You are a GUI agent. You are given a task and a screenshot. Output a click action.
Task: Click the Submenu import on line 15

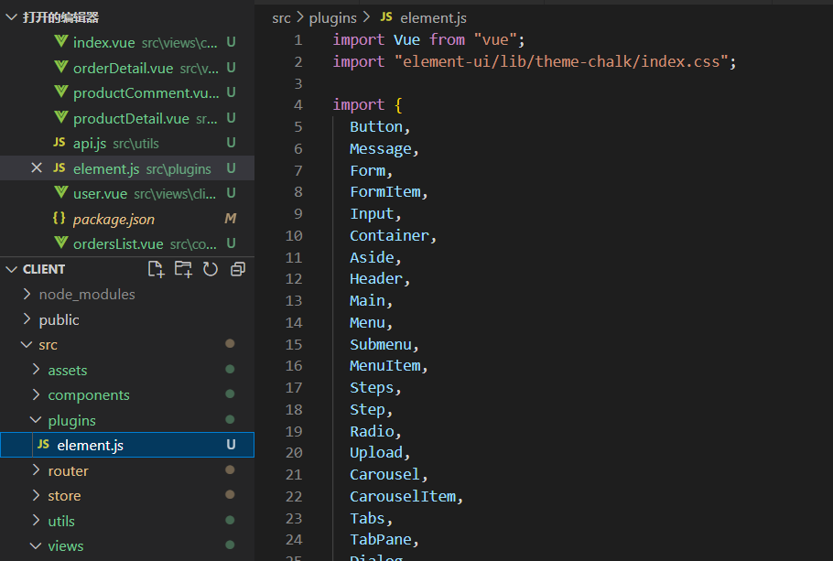pyautogui.click(x=381, y=344)
